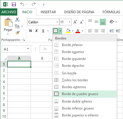Save the workbook with the floppy disk icon
Viewport: 123px width, 119px height.
click(14, 4)
